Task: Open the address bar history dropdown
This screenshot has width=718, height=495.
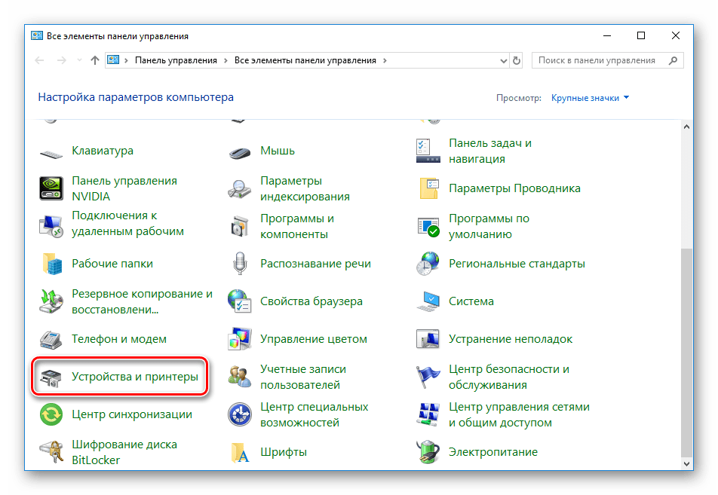Action: [x=502, y=60]
